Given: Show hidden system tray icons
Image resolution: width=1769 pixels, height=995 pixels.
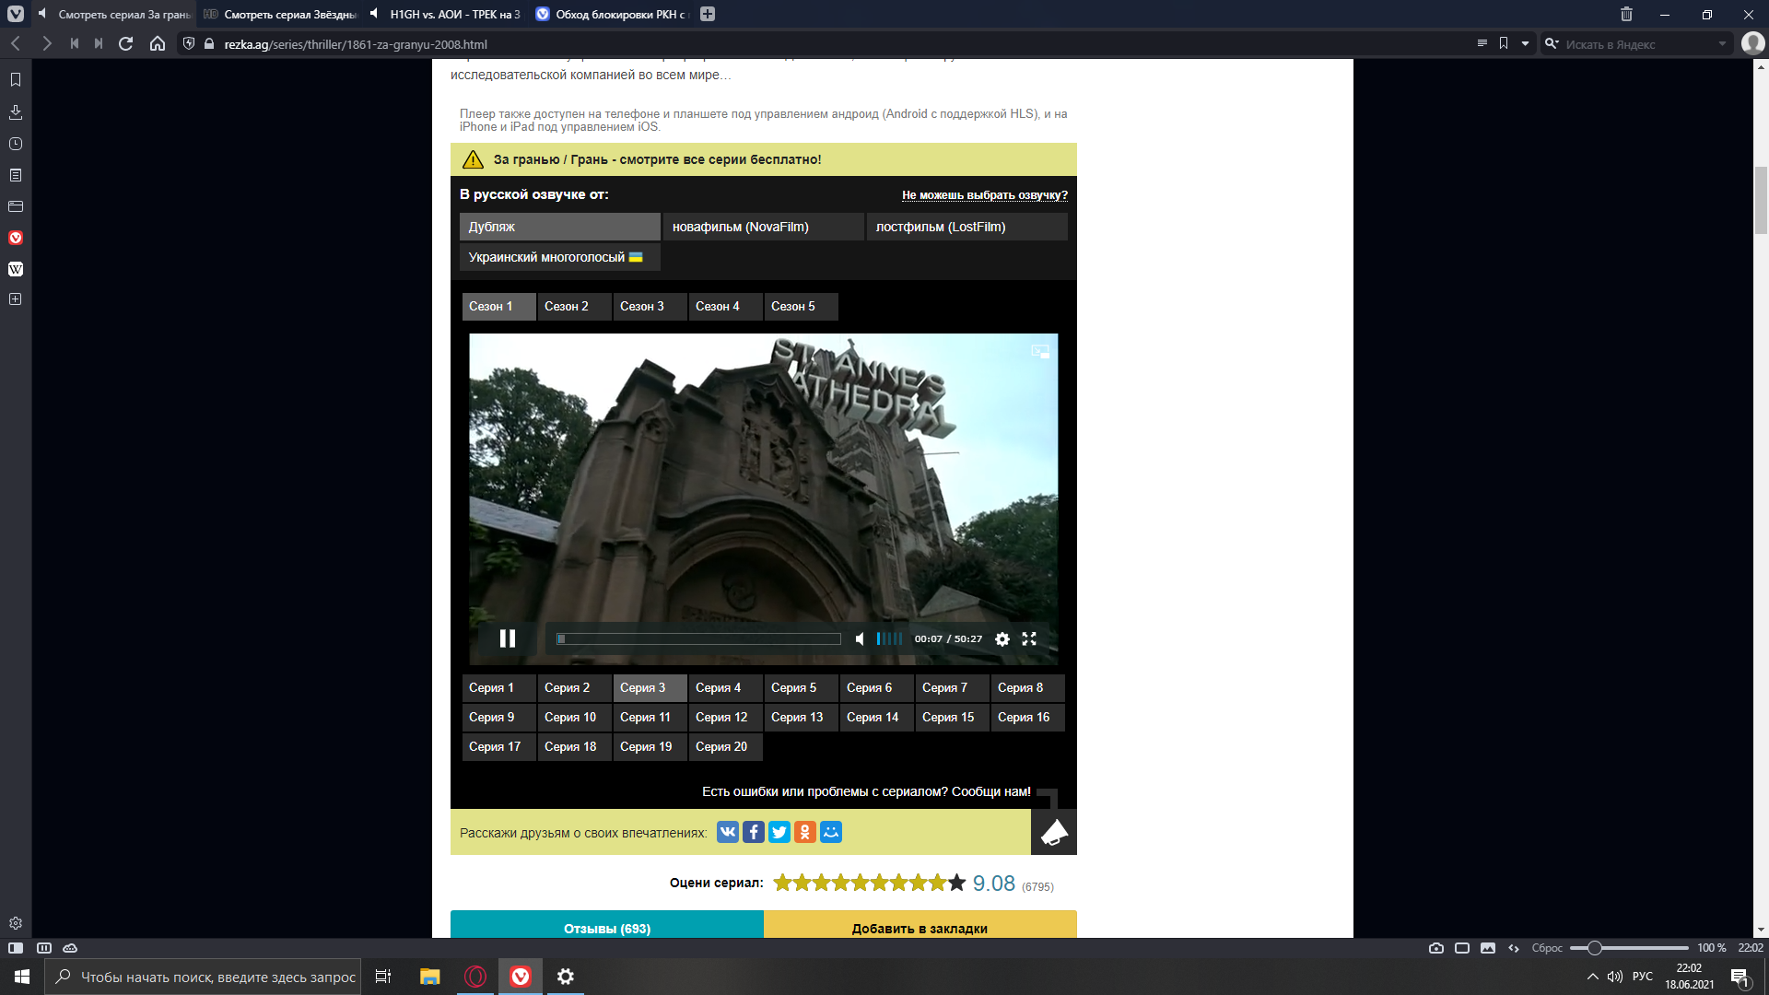Looking at the screenshot, I should pos(1592,977).
